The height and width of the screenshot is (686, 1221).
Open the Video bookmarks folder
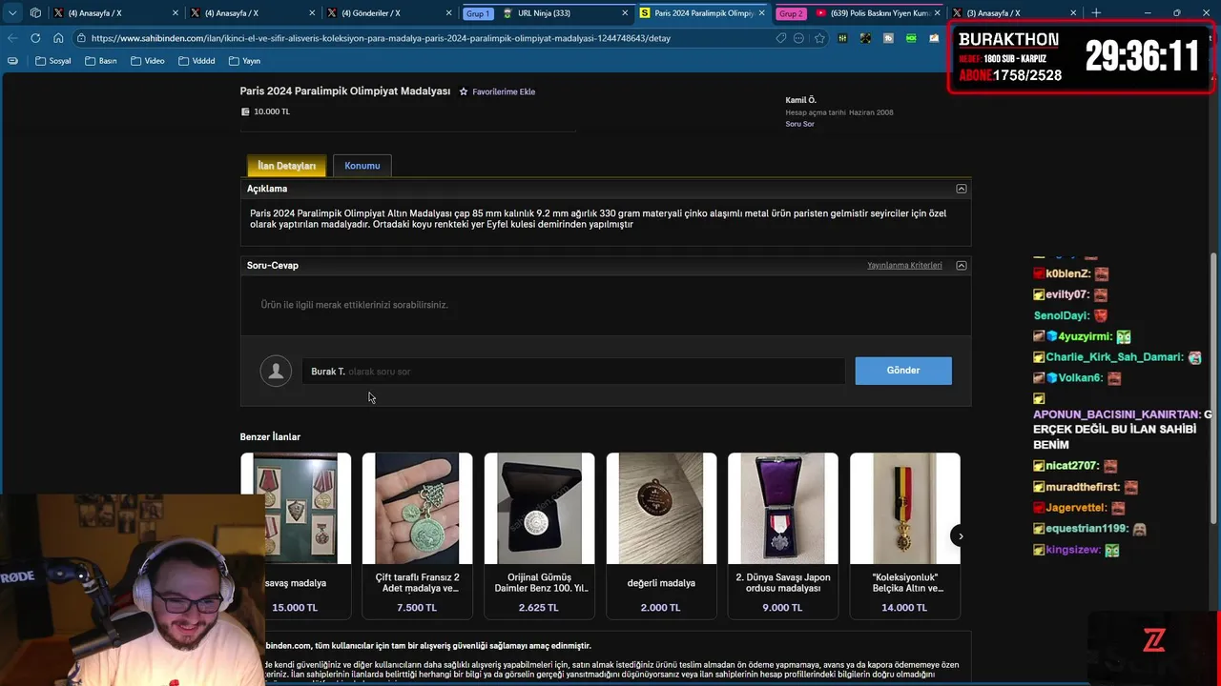[x=147, y=61]
